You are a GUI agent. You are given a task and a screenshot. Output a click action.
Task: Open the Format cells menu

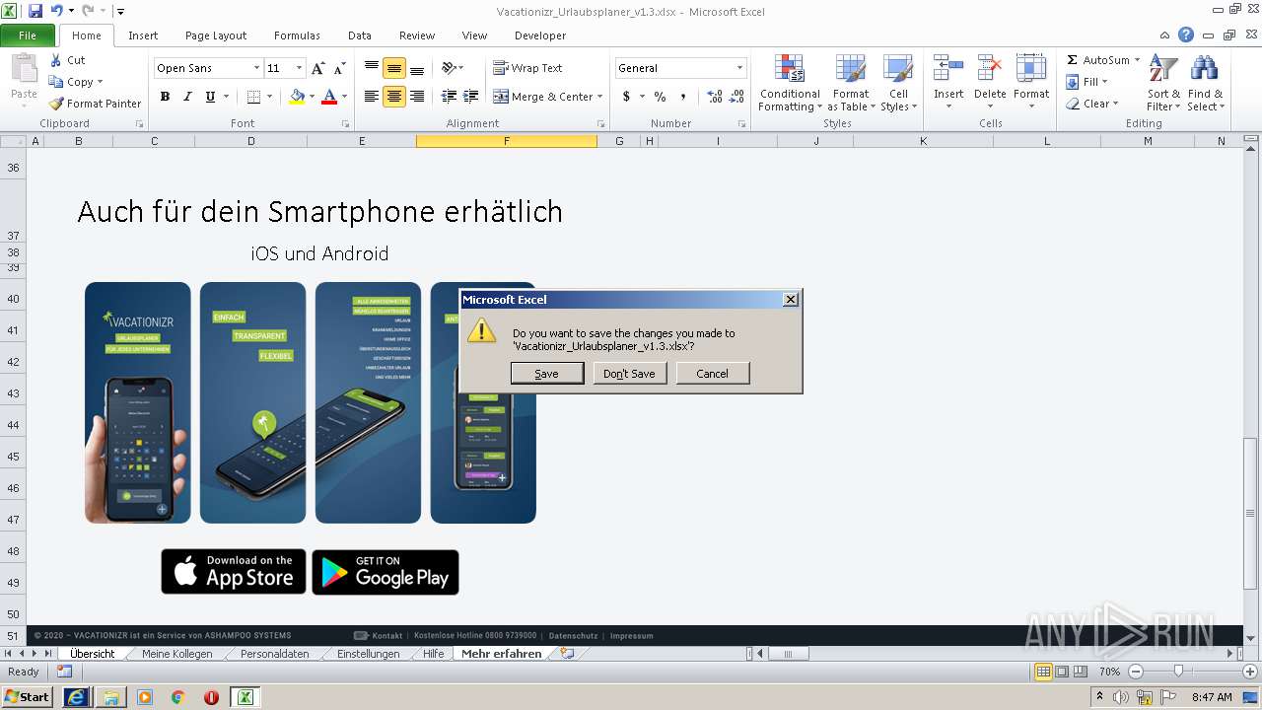pos(1031,83)
